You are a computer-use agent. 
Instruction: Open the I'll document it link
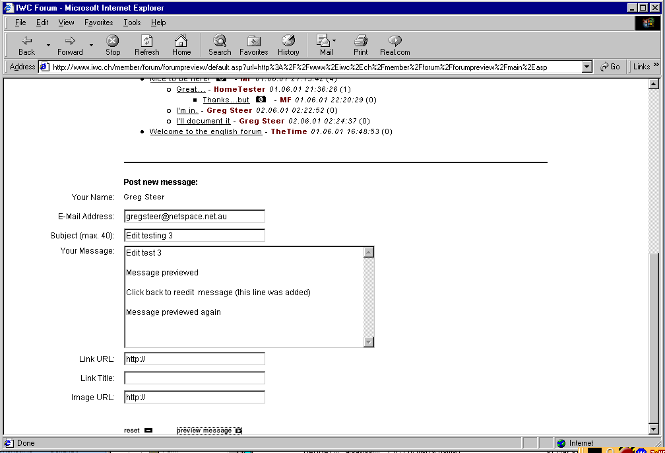click(x=203, y=121)
